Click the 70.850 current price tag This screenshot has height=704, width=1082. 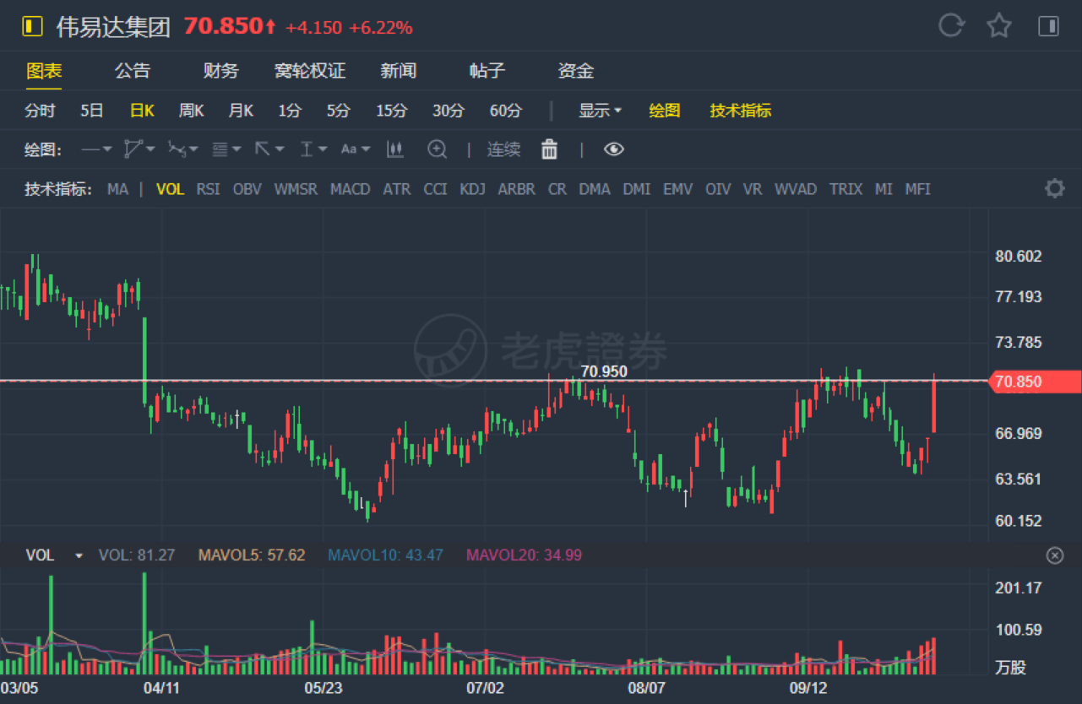click(1033, 382)
